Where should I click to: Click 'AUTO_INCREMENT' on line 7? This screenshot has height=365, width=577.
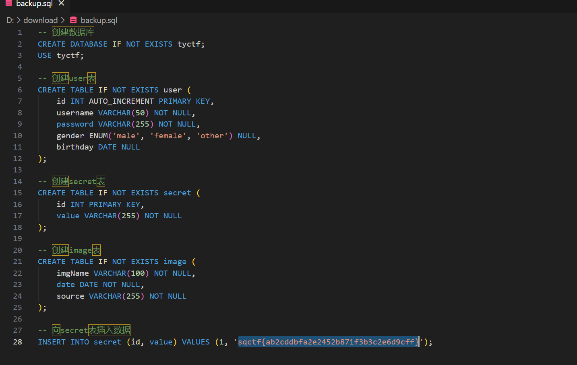coord(121,101)
